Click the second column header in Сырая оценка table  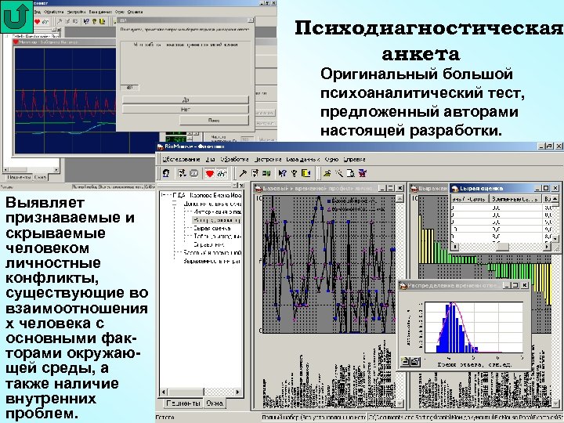[515, 199]
